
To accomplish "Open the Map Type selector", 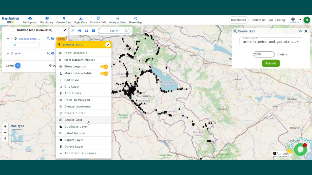I will (x=17, y=135).
